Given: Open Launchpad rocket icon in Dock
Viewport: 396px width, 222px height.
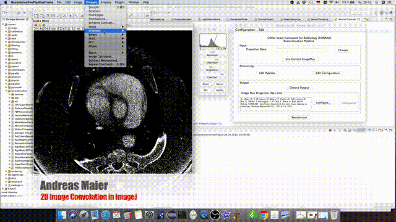Looking at the screenshot, I should 84,215.
